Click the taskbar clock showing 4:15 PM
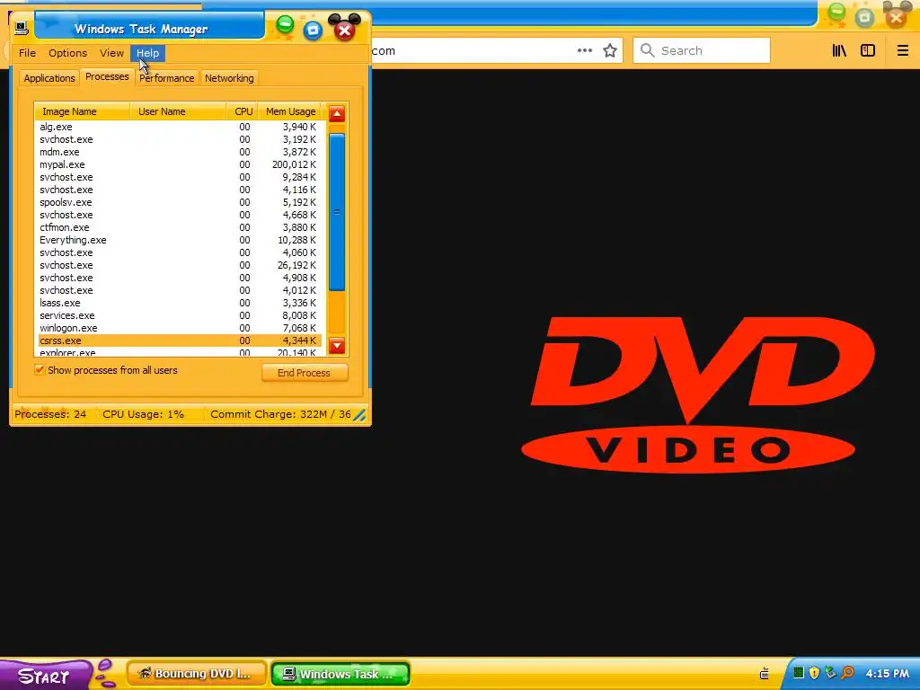 click(x=887, y=674)
